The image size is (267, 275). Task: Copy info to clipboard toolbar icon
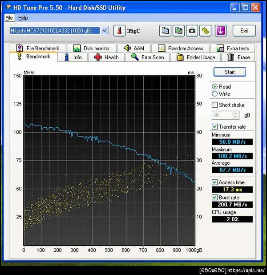[x=165, y=31]
